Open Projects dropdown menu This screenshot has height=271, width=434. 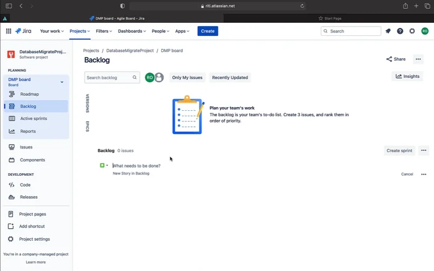pyautogui.click(x=80, y=31)
